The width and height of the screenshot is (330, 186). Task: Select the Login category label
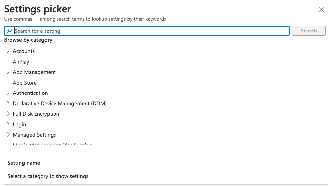coord(19,124)
